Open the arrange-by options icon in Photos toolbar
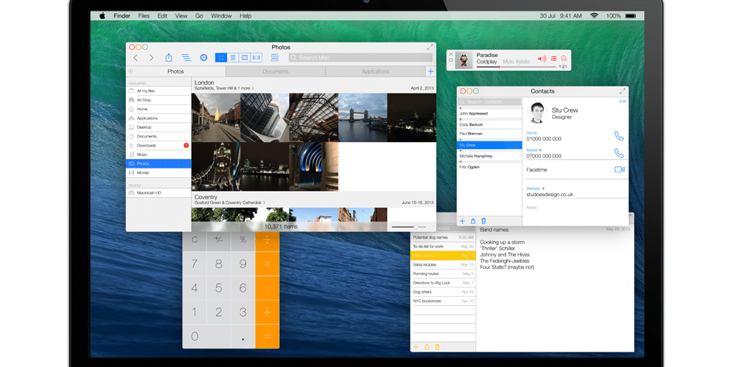The width and height of the screenshot is (734, 367). tap(274, 58)
